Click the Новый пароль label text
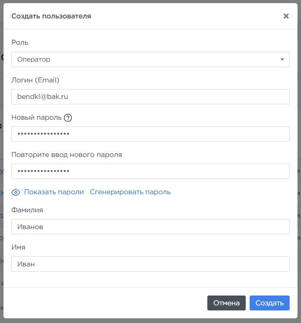 [x=36, y=118]
